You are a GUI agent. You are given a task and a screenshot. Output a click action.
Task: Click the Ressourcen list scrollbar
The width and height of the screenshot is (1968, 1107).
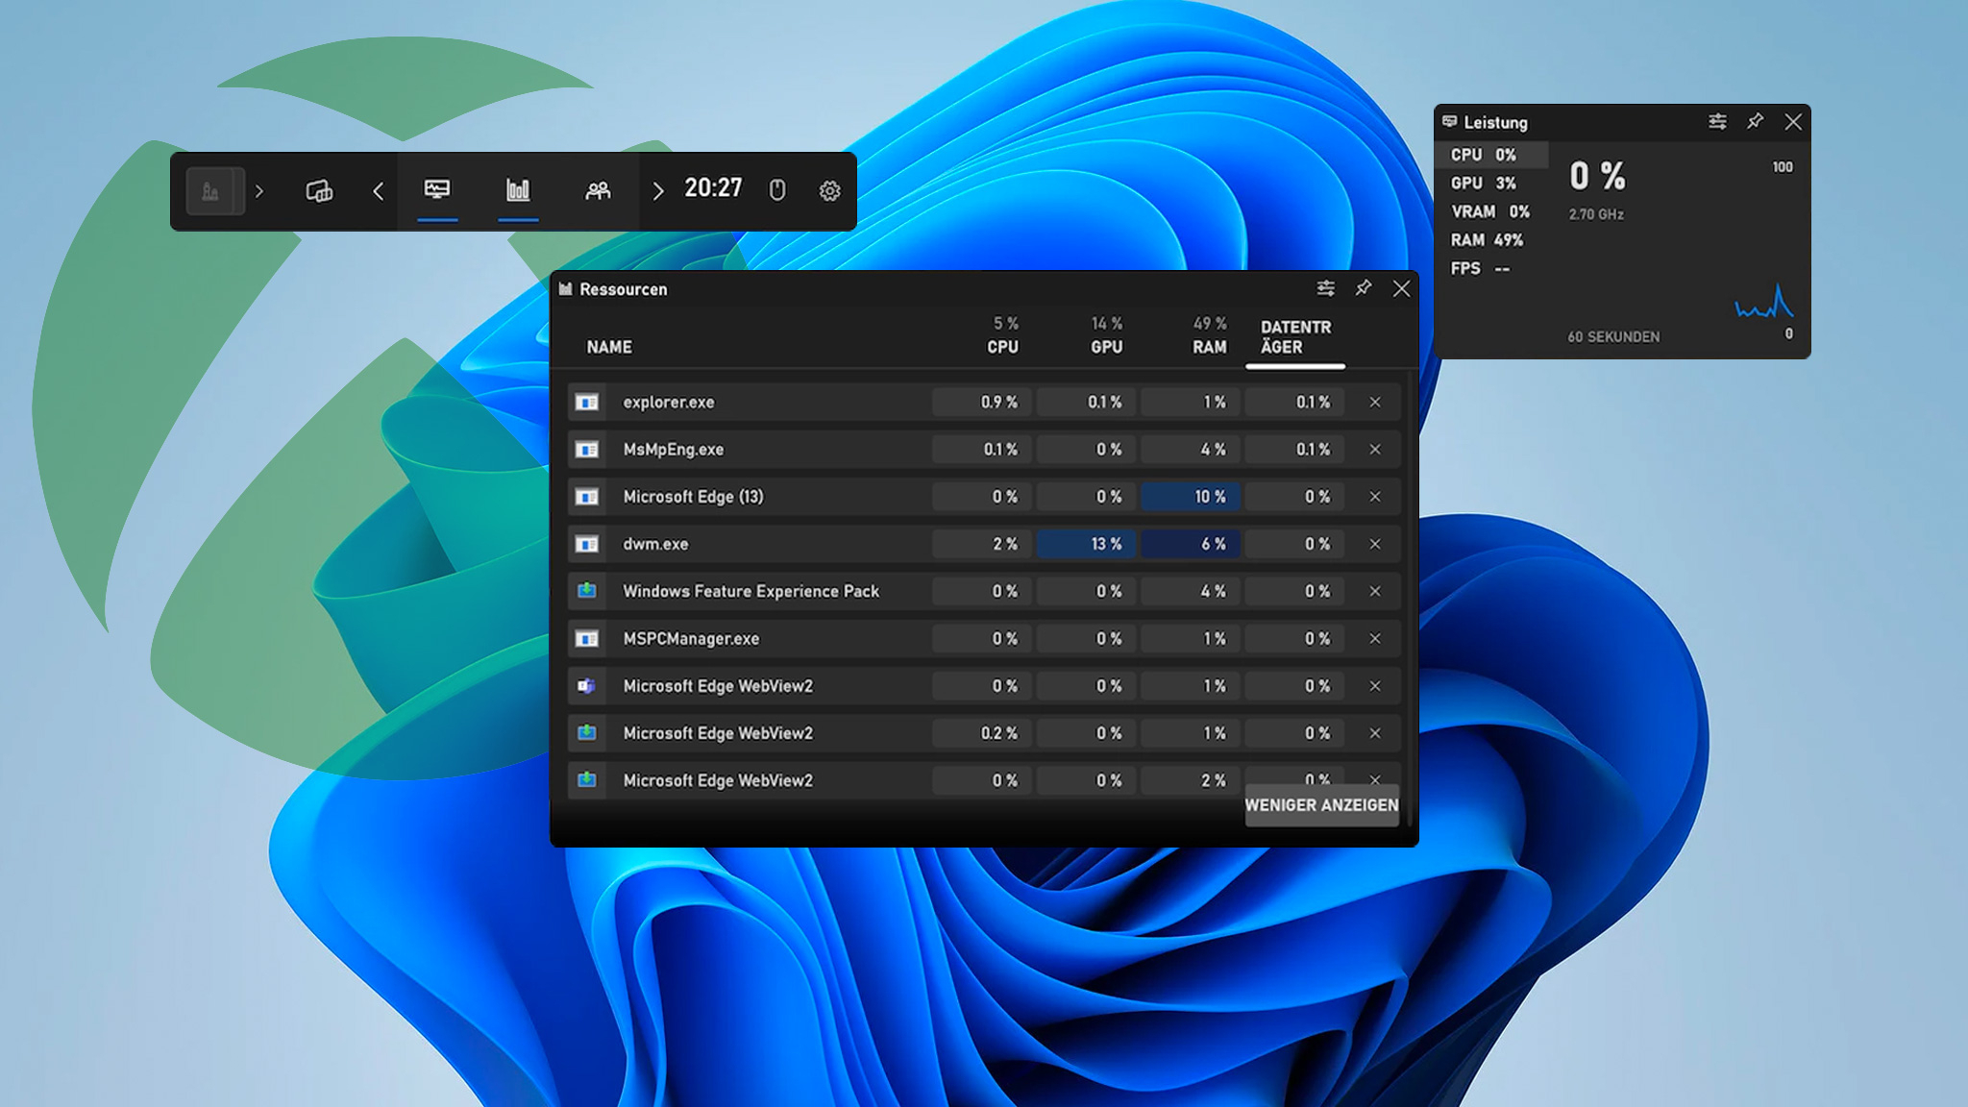pos(1409,596)
